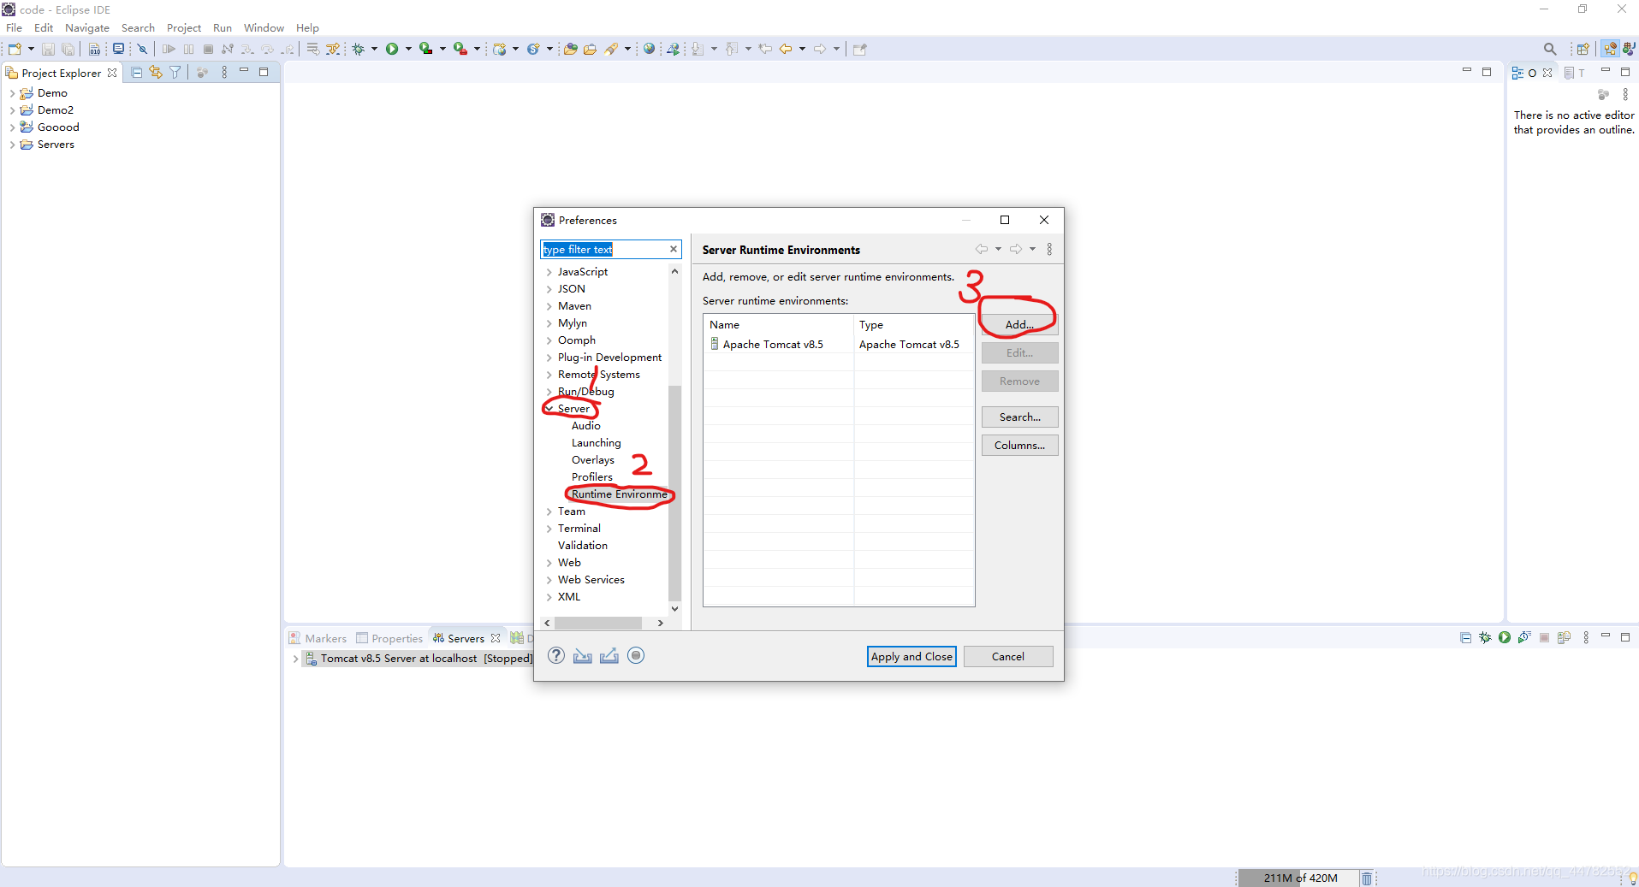The image size is (1639, 887).
Task: Click the Save All toolbar icon
Action: pos(68,49)
